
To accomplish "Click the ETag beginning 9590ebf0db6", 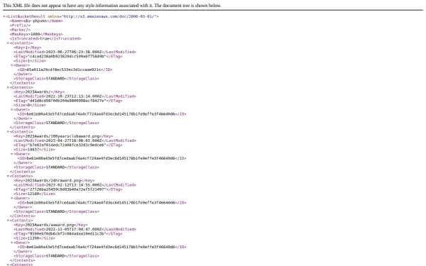I will 67,233.
